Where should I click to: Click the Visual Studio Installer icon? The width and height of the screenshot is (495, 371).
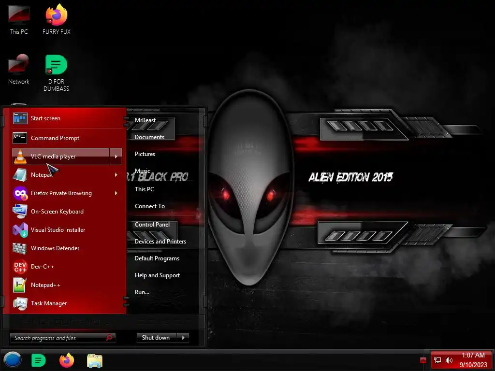(20, 229)
